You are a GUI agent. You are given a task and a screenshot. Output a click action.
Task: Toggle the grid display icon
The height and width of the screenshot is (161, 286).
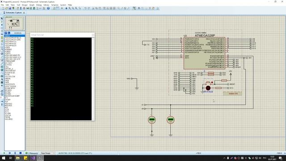pos(58,8)
